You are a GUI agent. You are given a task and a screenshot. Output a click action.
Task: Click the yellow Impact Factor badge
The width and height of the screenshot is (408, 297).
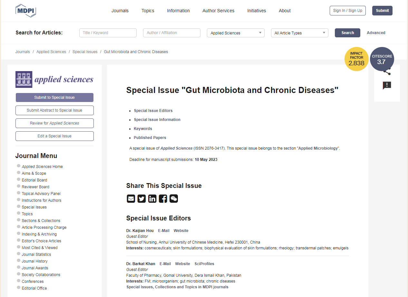click(x=356, y=59)
